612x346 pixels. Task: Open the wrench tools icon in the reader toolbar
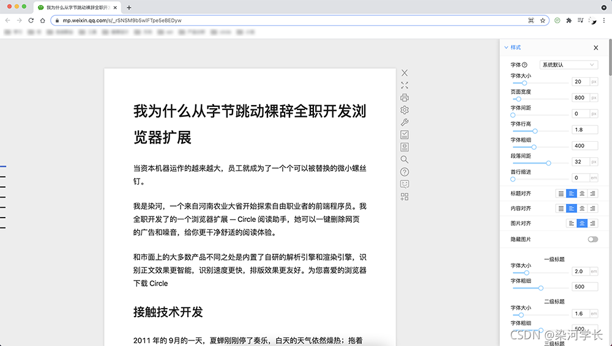[405, 122]
